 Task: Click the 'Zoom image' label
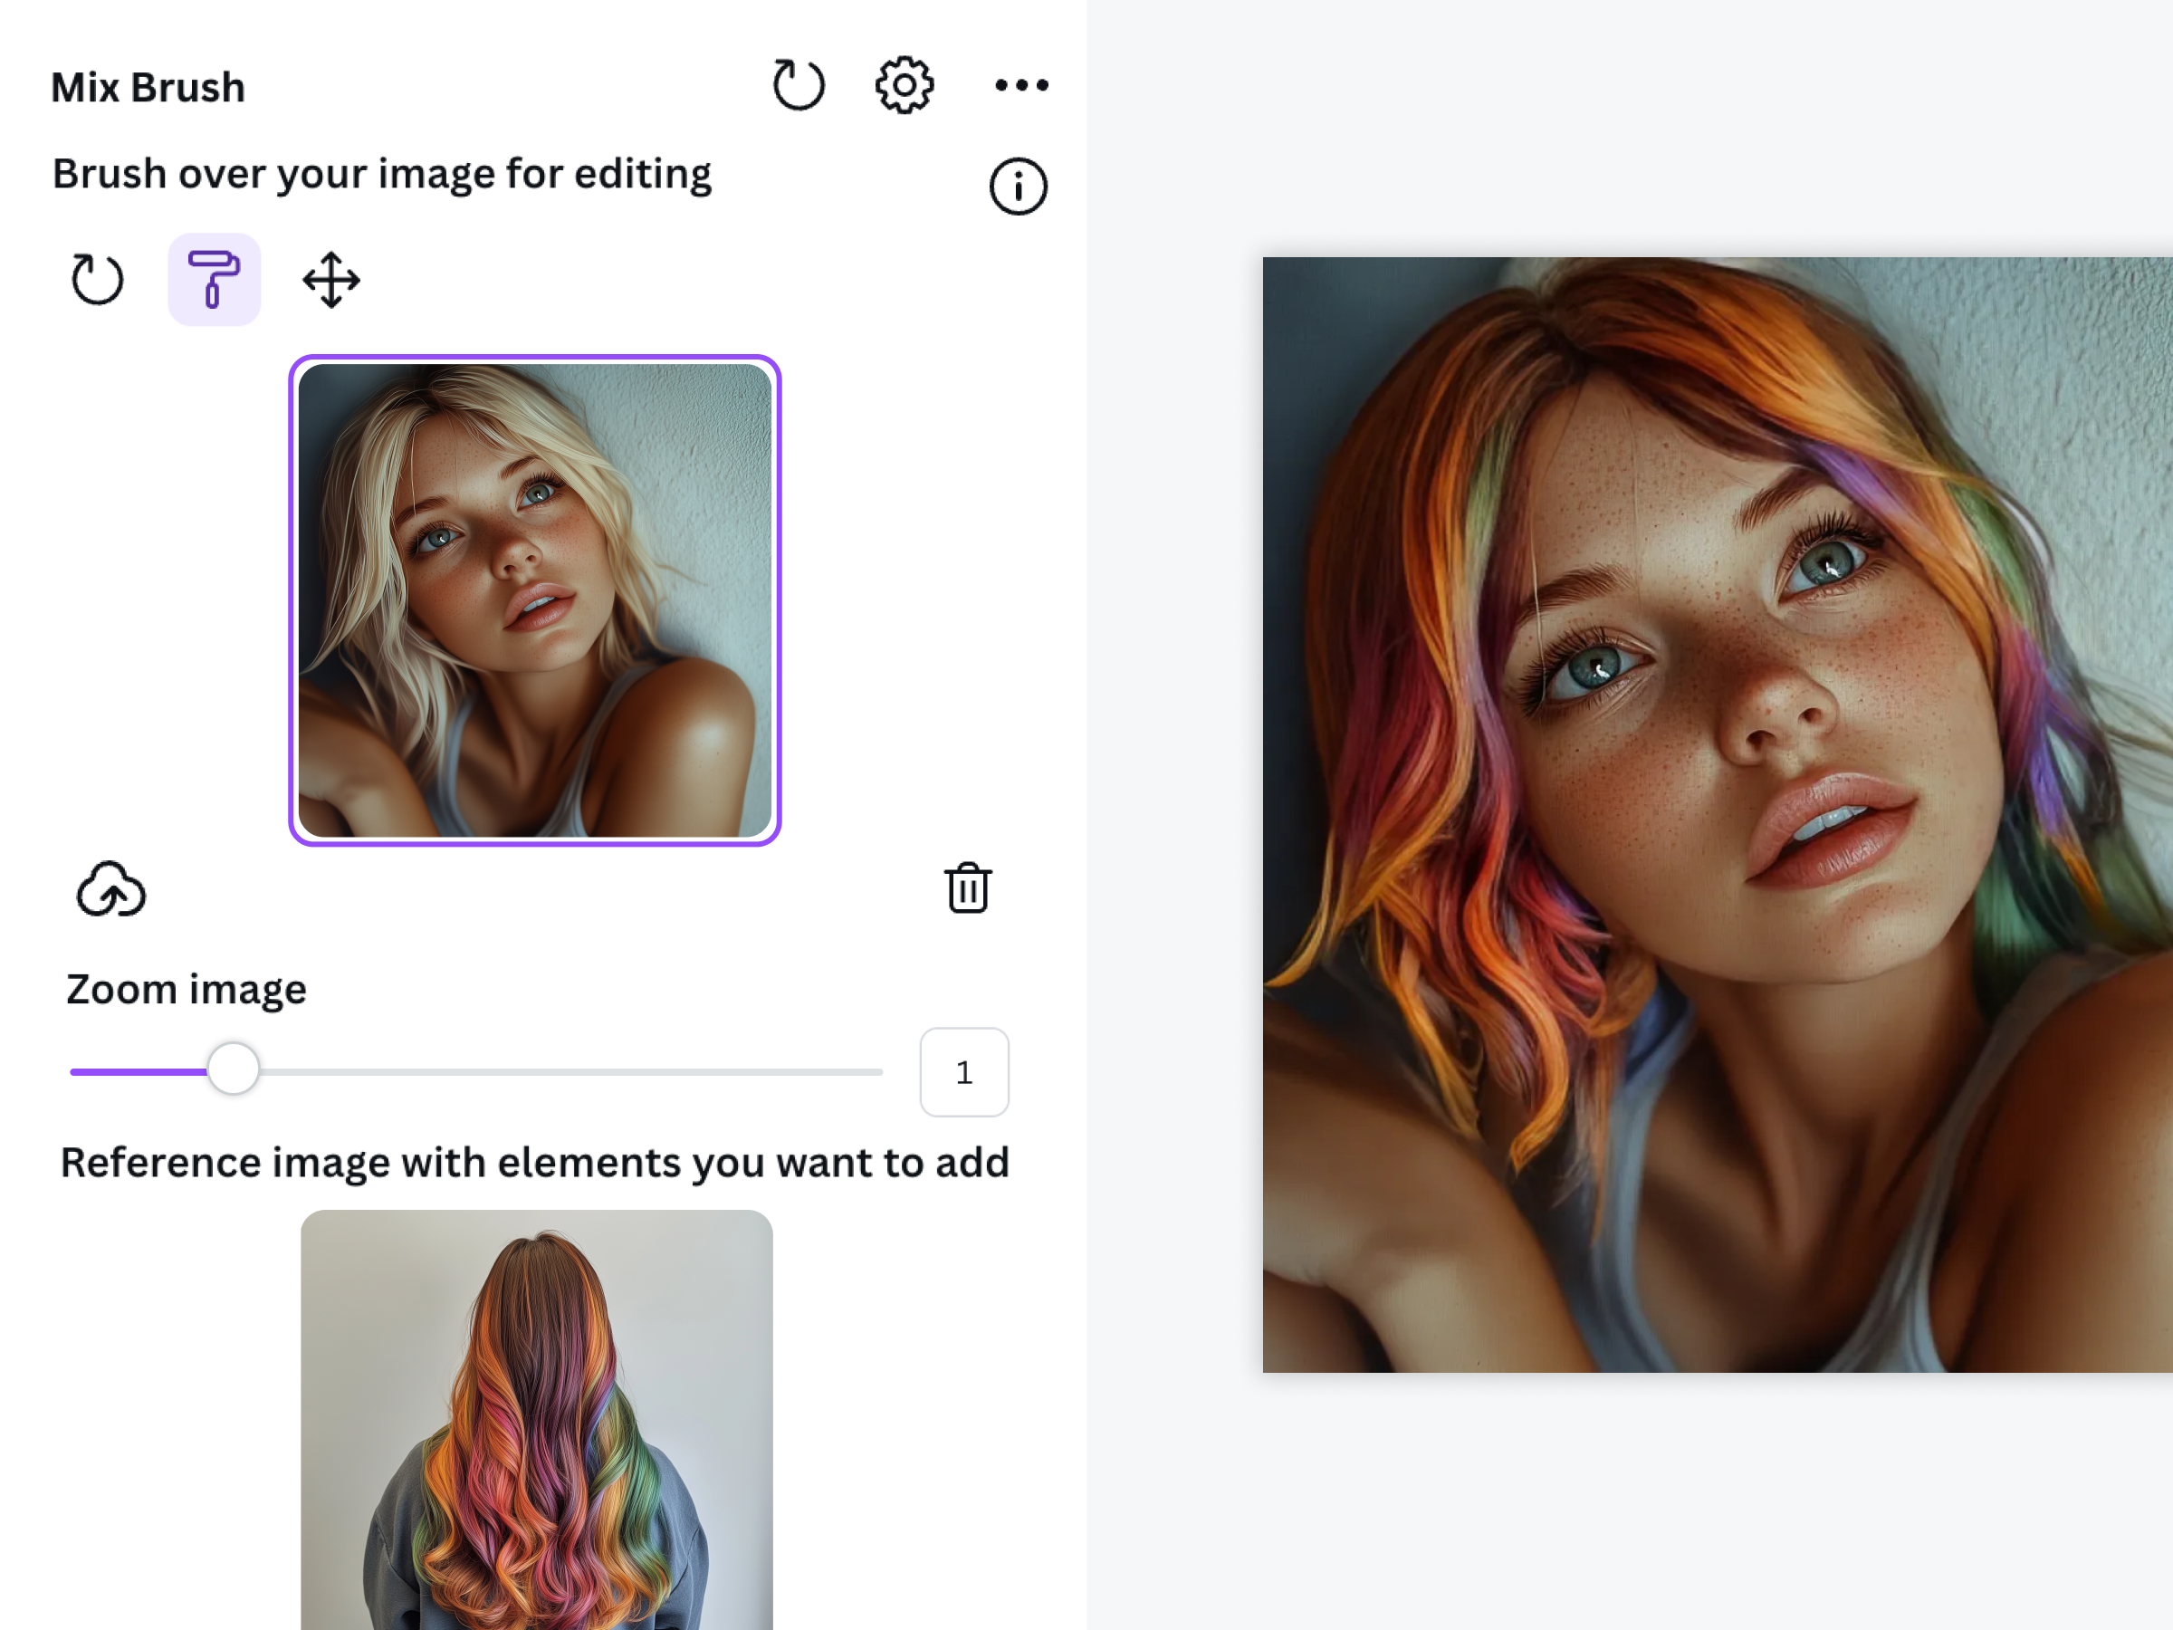click(x=186, y=990)
